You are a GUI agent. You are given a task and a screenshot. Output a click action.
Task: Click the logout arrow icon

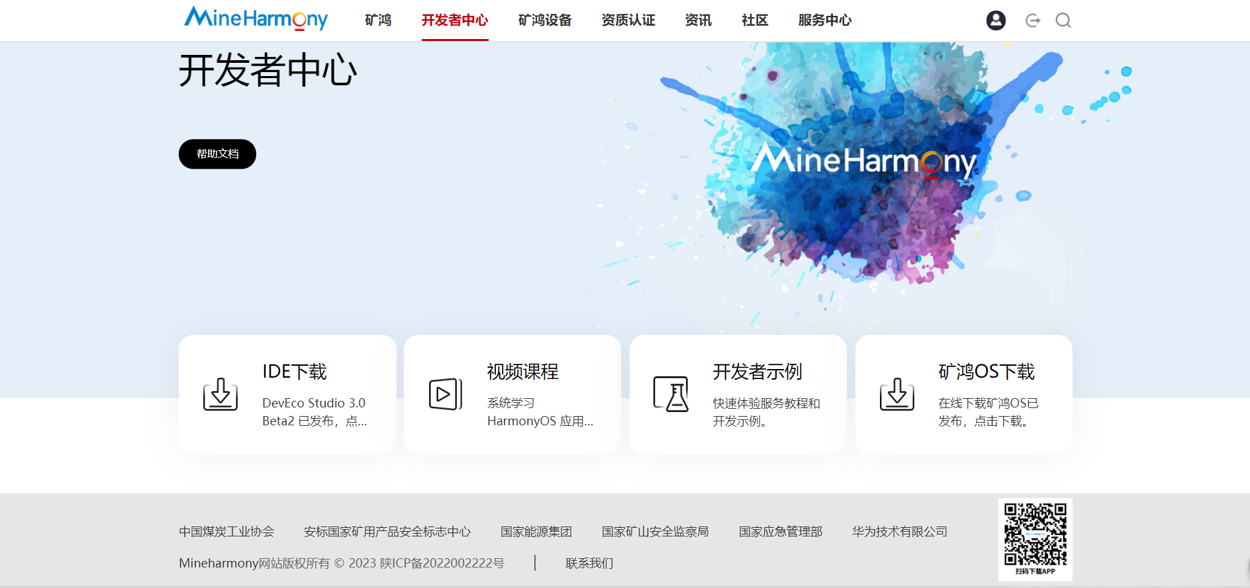click(x=1032, y=21)
